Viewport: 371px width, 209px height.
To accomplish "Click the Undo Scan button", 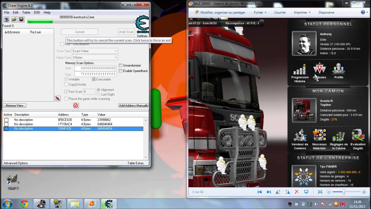I will pyautogui.click(x=126, y=32).
